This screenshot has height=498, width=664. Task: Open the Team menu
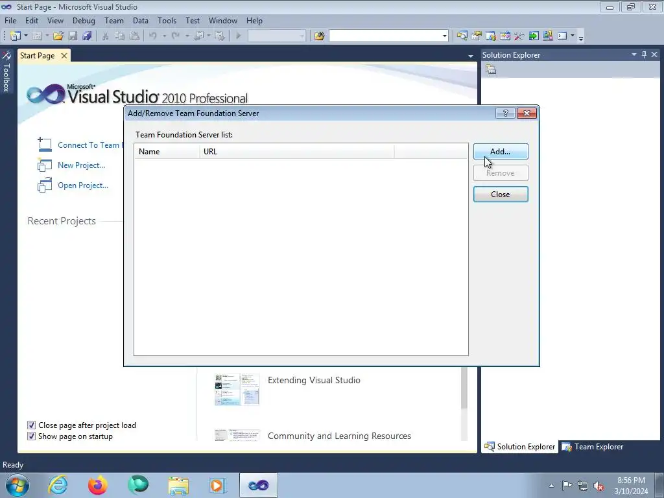(114, 20)
